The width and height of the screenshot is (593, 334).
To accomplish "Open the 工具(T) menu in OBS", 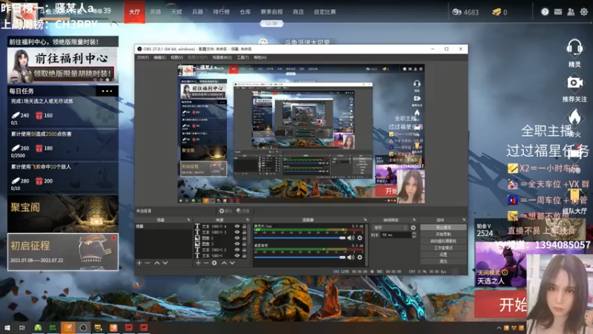I will [x=243, y=58].
